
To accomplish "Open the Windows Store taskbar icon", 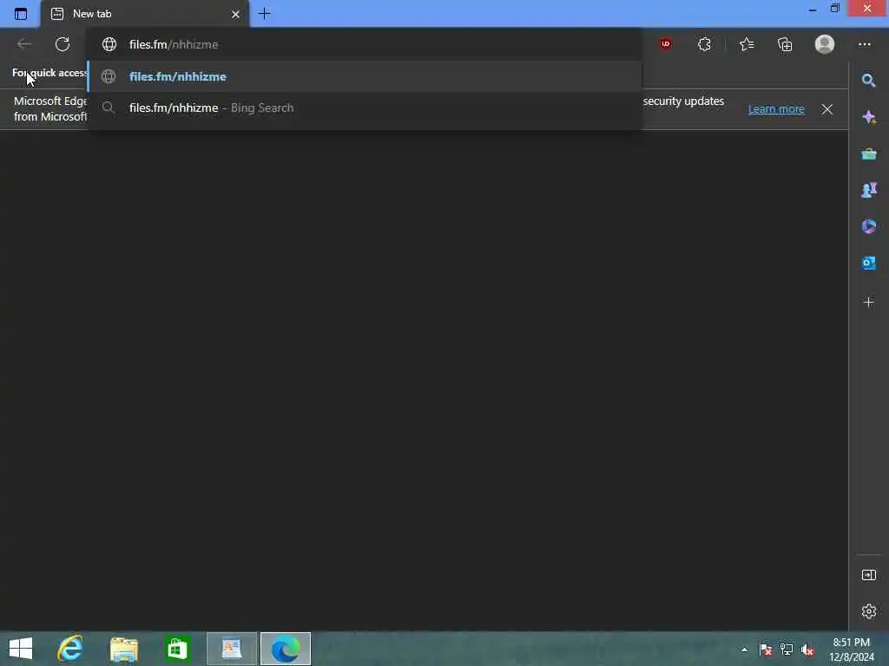I will [177, 649].
